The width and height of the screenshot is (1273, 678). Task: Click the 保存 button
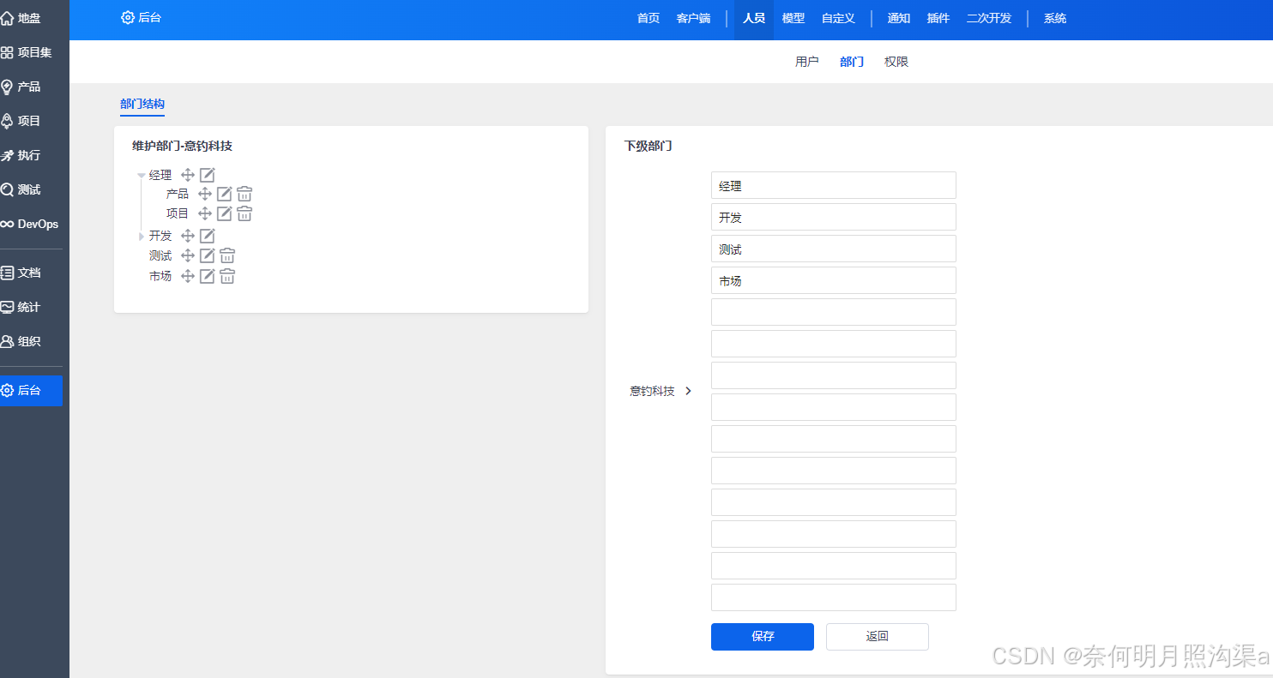pos(763,637)
